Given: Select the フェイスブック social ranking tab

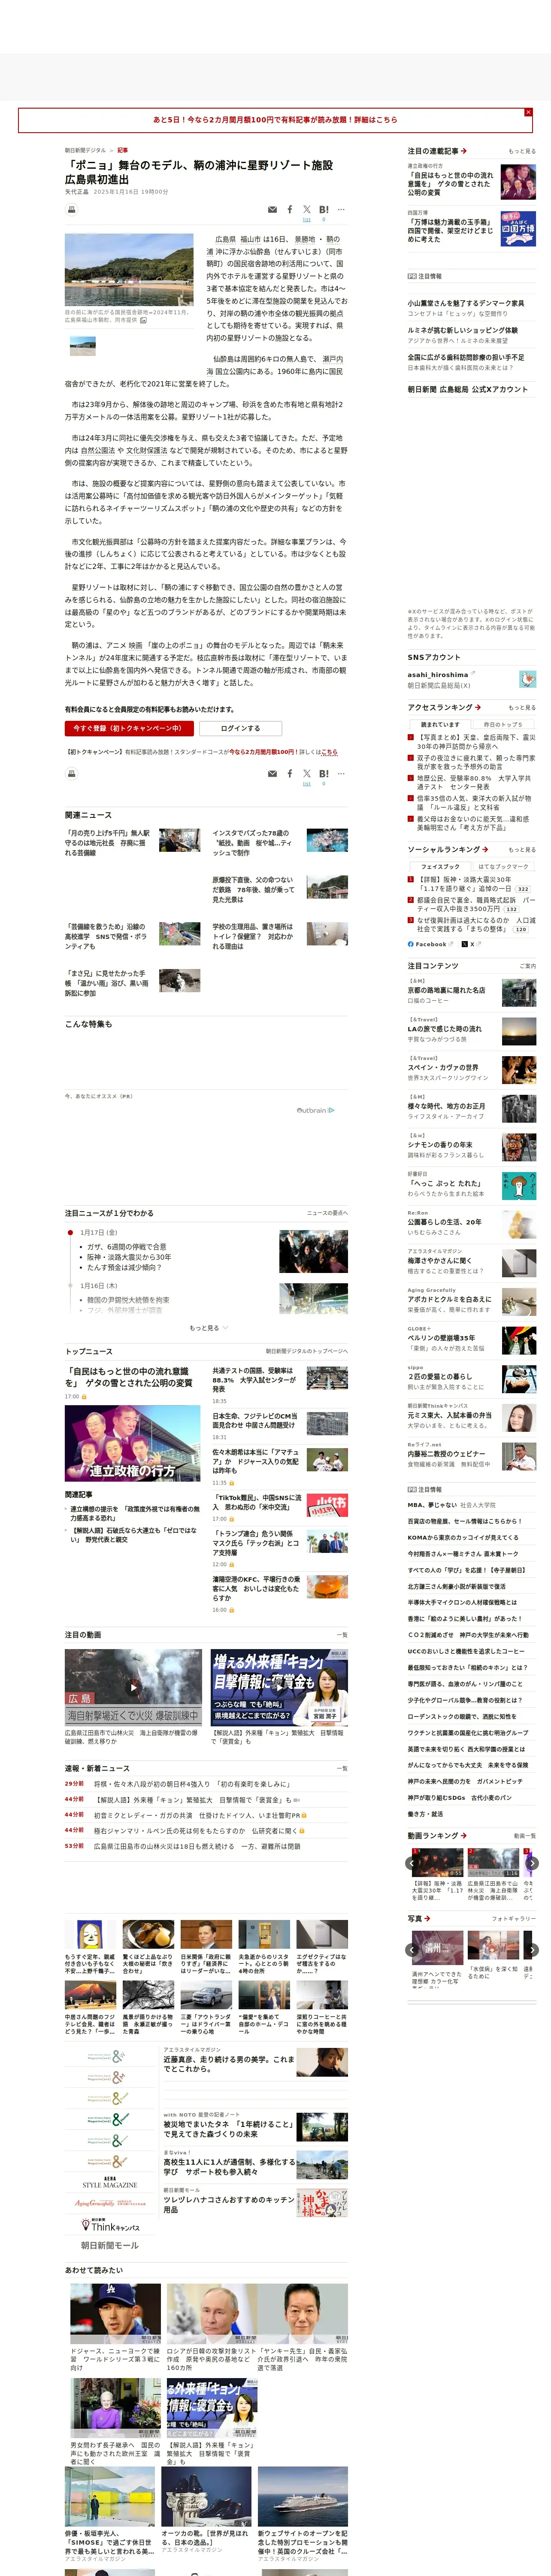Looking at the screenshot, I should 440,866.
